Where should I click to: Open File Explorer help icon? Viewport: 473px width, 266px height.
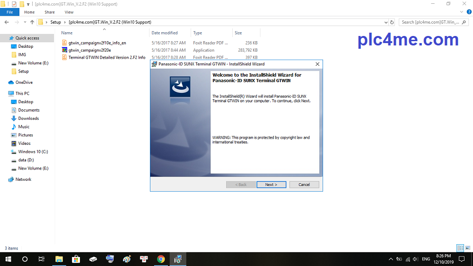[x=469, y=12]
